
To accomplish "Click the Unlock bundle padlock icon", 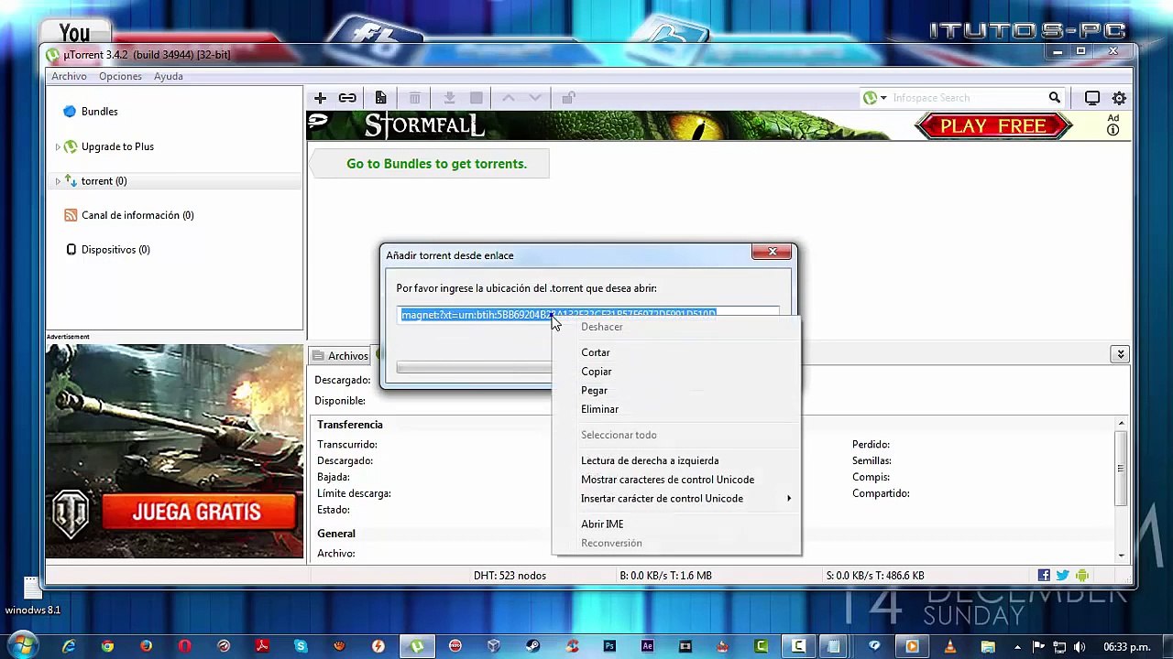I will [569, 98].
